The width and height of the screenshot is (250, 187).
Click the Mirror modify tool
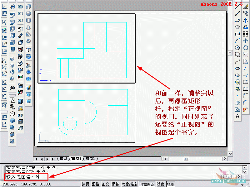point(246,20)
